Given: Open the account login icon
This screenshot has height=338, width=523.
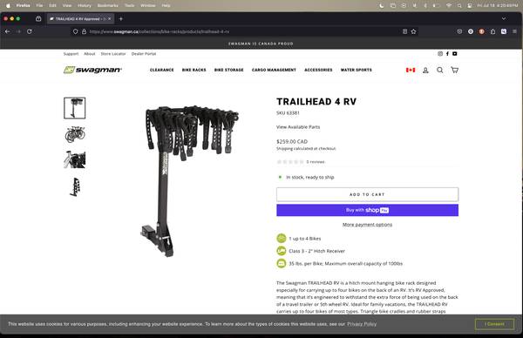Looking at the screenshot, I should coord(425,70).
